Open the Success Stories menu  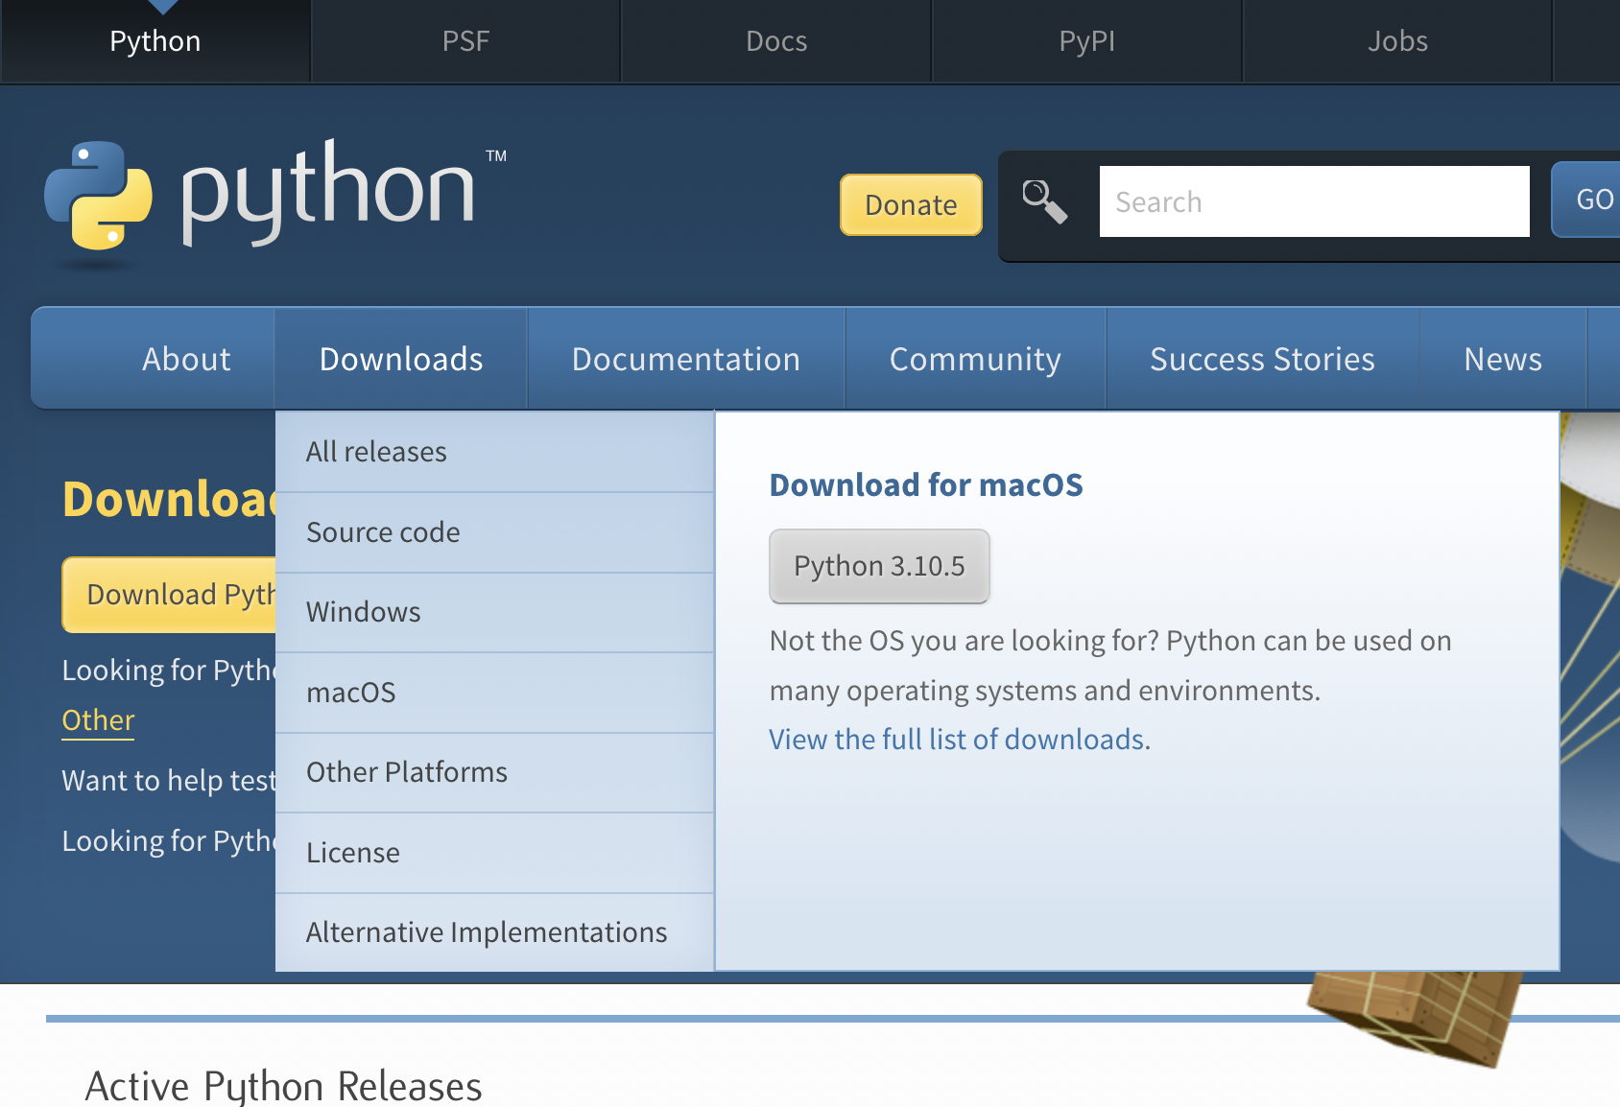point(1262,359)
